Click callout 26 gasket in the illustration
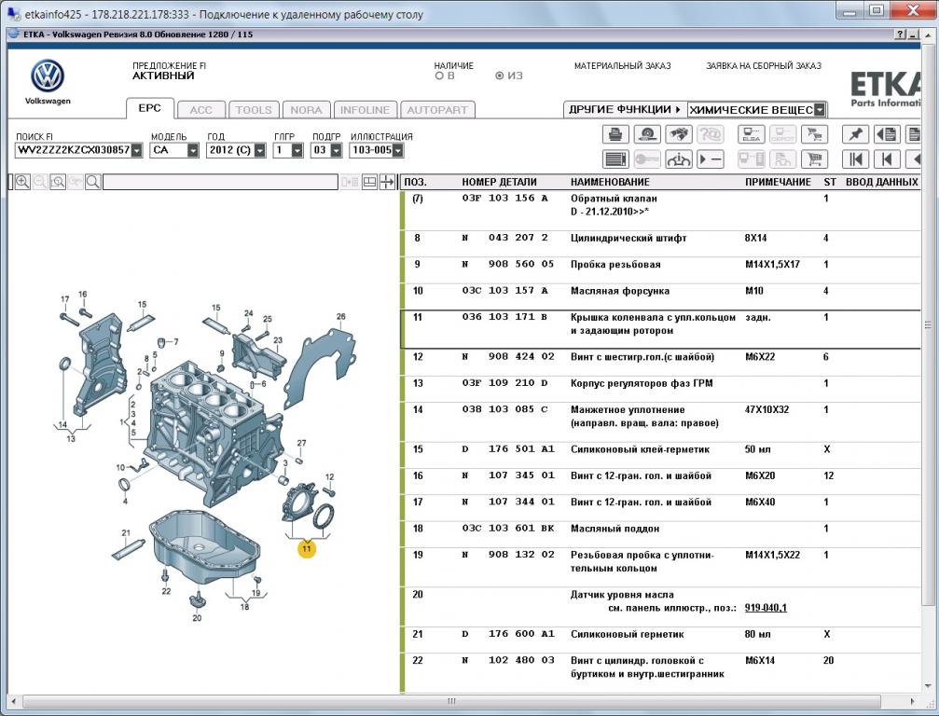 click(340, 317)
